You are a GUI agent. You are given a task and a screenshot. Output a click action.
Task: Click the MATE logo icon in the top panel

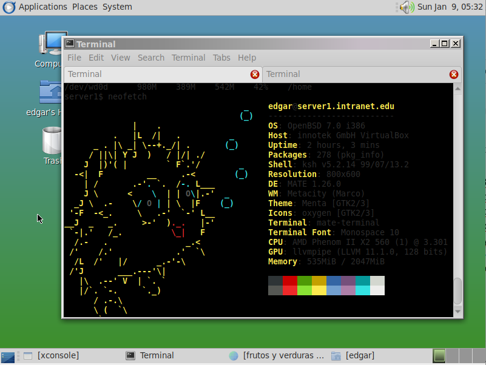[8, 7]
